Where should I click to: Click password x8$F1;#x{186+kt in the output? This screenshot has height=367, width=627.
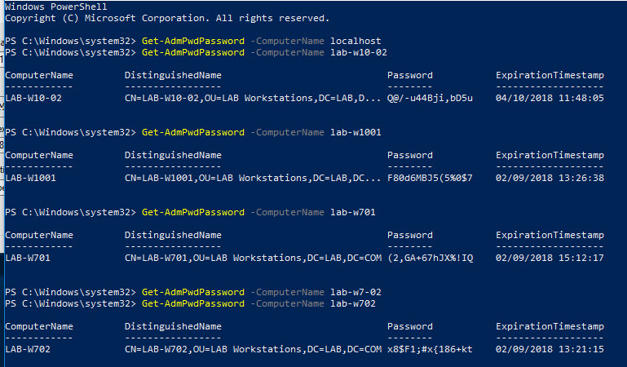(x=430, y=349)
